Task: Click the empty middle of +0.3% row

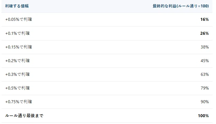Action: (107, 74)
